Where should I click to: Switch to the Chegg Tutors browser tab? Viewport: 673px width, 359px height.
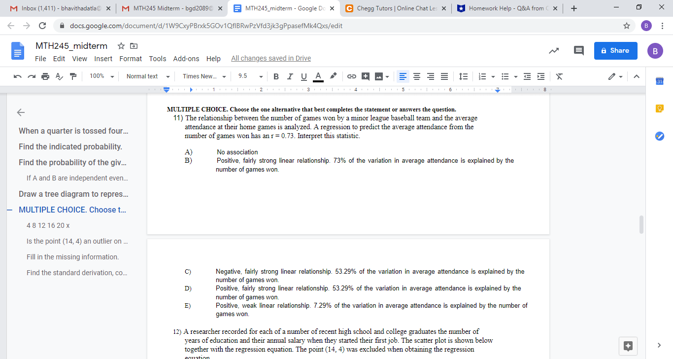point(394,8)
